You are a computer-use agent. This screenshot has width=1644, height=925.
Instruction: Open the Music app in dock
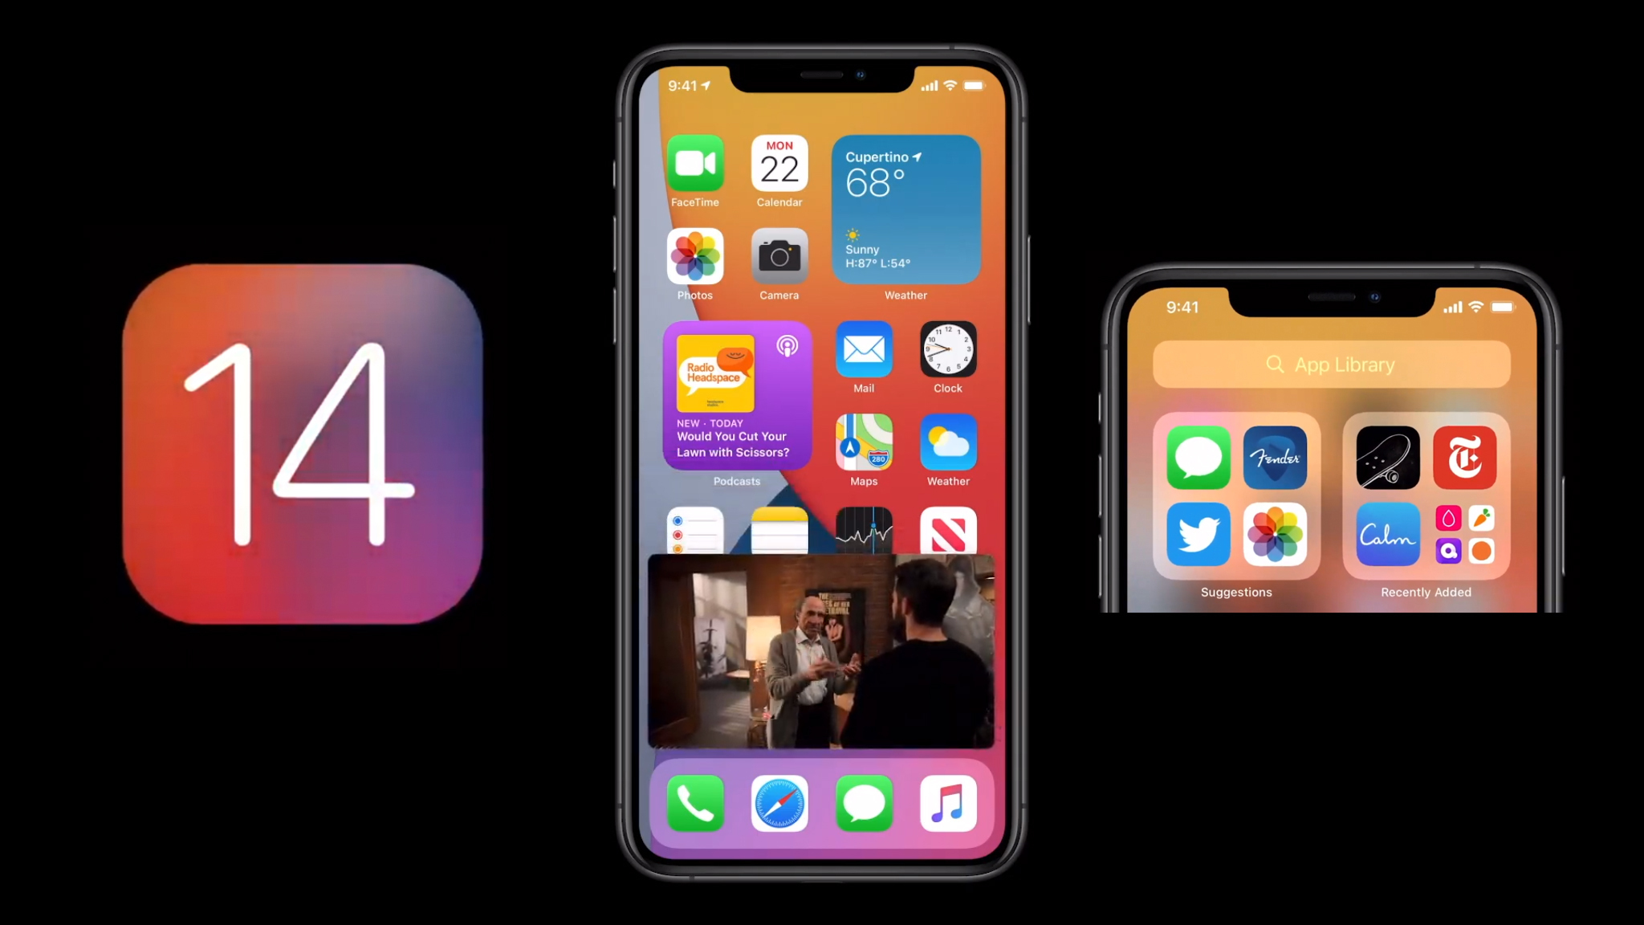(x=947, y=803)
